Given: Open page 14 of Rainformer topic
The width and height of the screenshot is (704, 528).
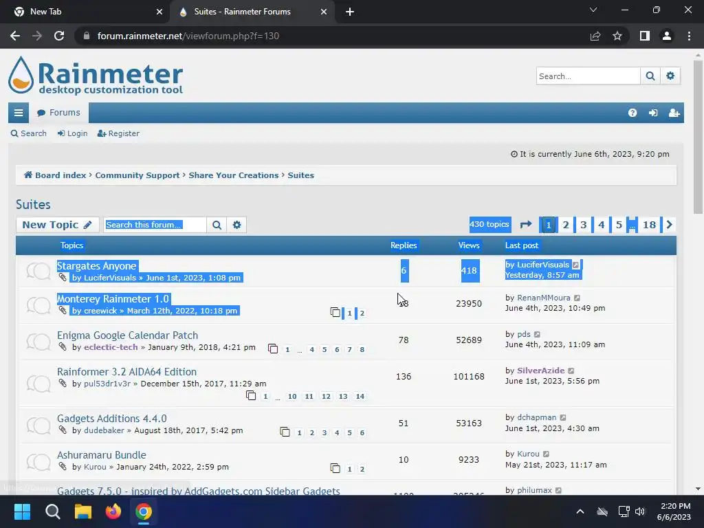Looking at the screenshot, I should point(360,397).
